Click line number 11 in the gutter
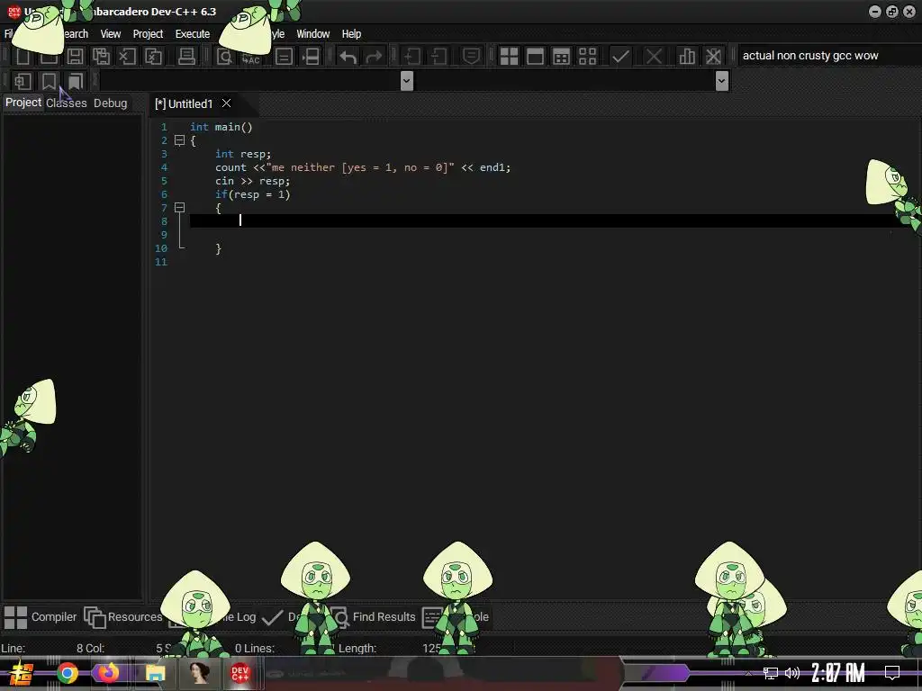The height and width of the screenshot is (691, 922). pyautogui.click(x=161, y=262)
